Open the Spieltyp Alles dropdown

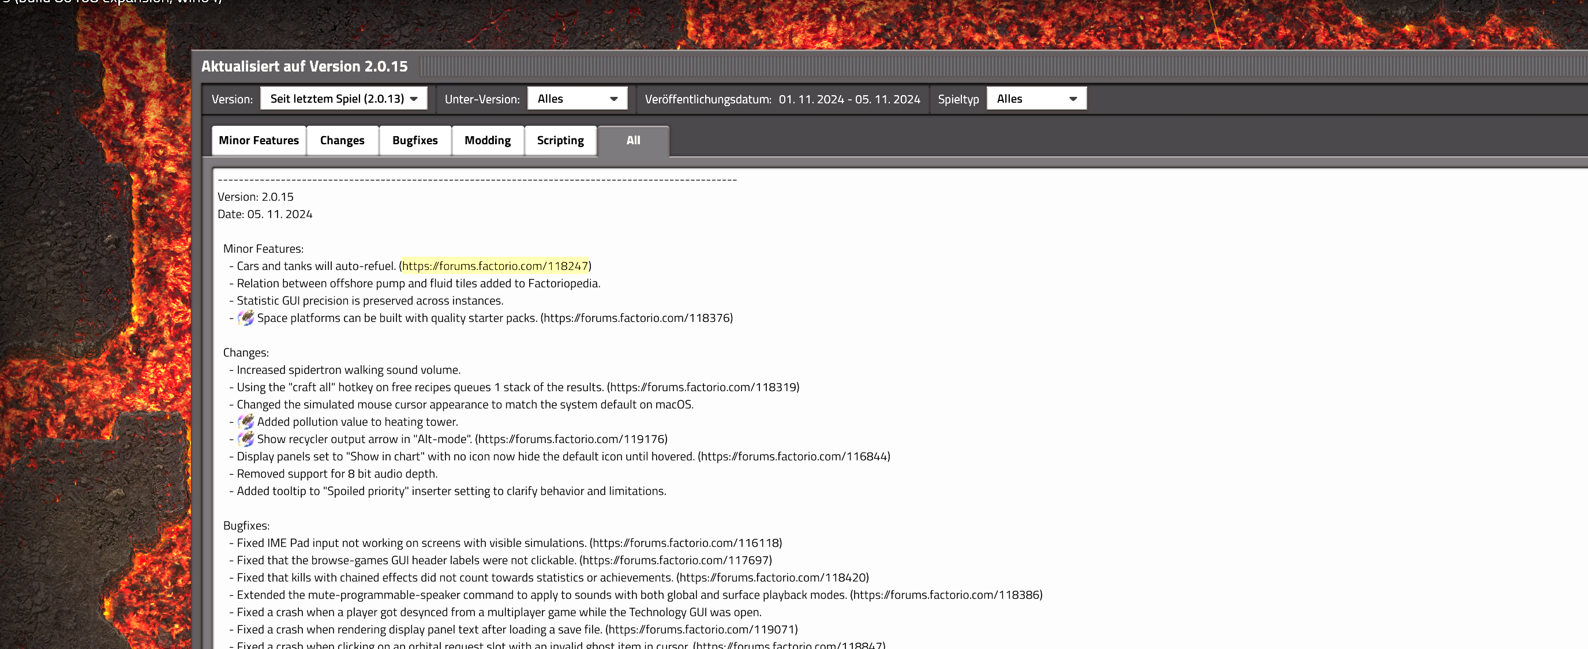coord(1036,99)
